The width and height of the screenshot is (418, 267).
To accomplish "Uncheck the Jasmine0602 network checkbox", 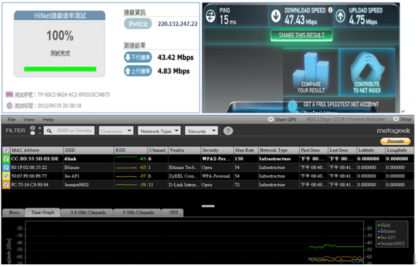I will coord(6,185).
